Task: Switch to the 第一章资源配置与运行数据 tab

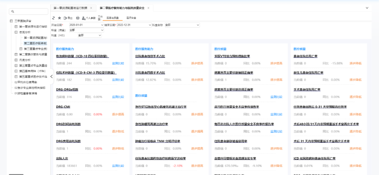Action: (x=71, y=8)
